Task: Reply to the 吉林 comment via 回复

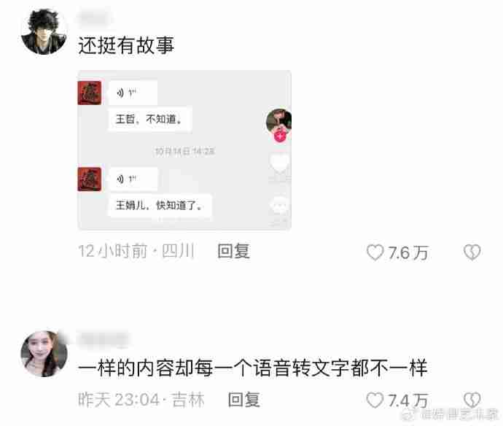Action: coord(243,400)
